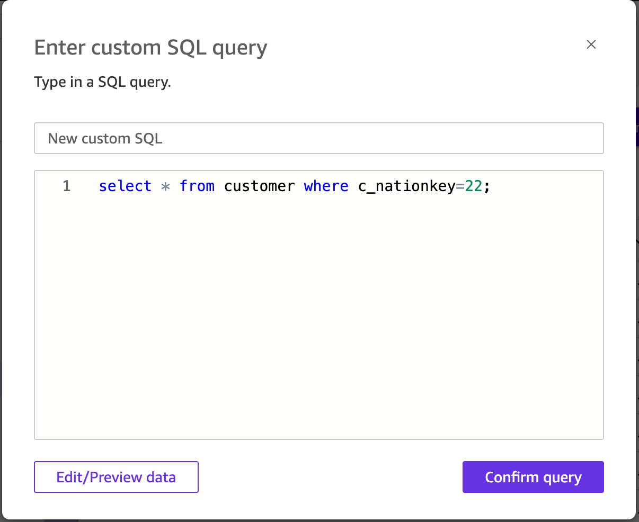The height and width of the screenshot is (522, 639).
Task: Click the New custom SQL name field
Action: coord(318,139)
